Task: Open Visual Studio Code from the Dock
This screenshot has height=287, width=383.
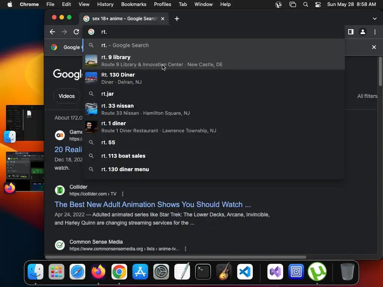Action: point(245,272)
